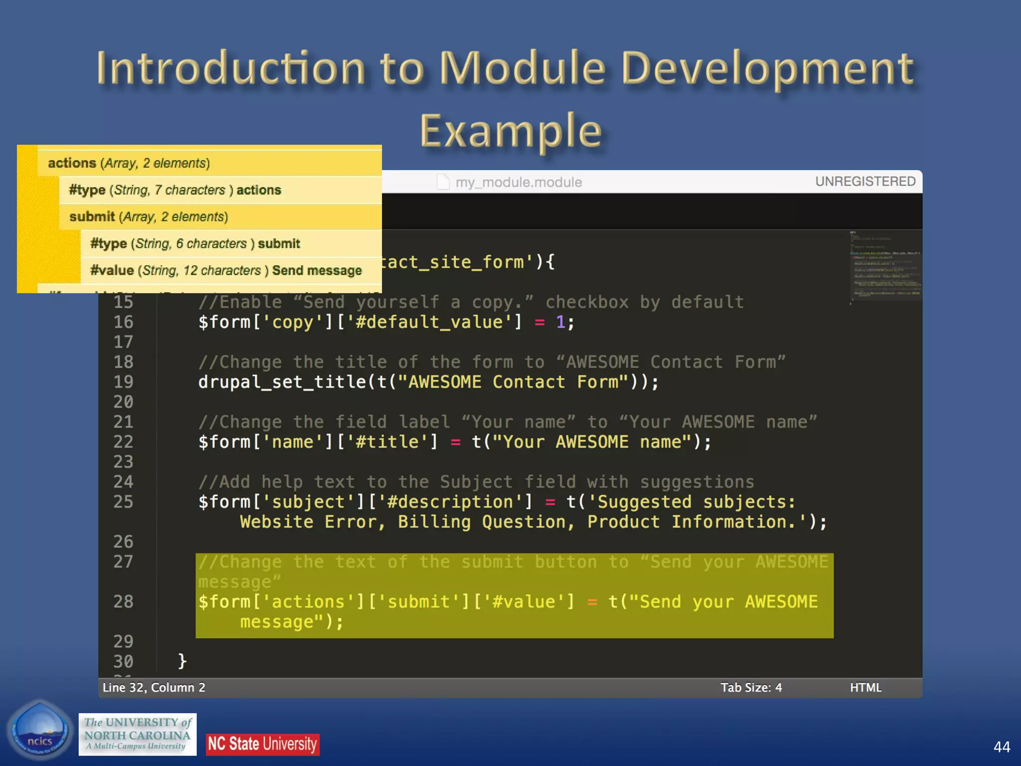Select the #type String submit row
1021x766 pixels.
point(195,244)
